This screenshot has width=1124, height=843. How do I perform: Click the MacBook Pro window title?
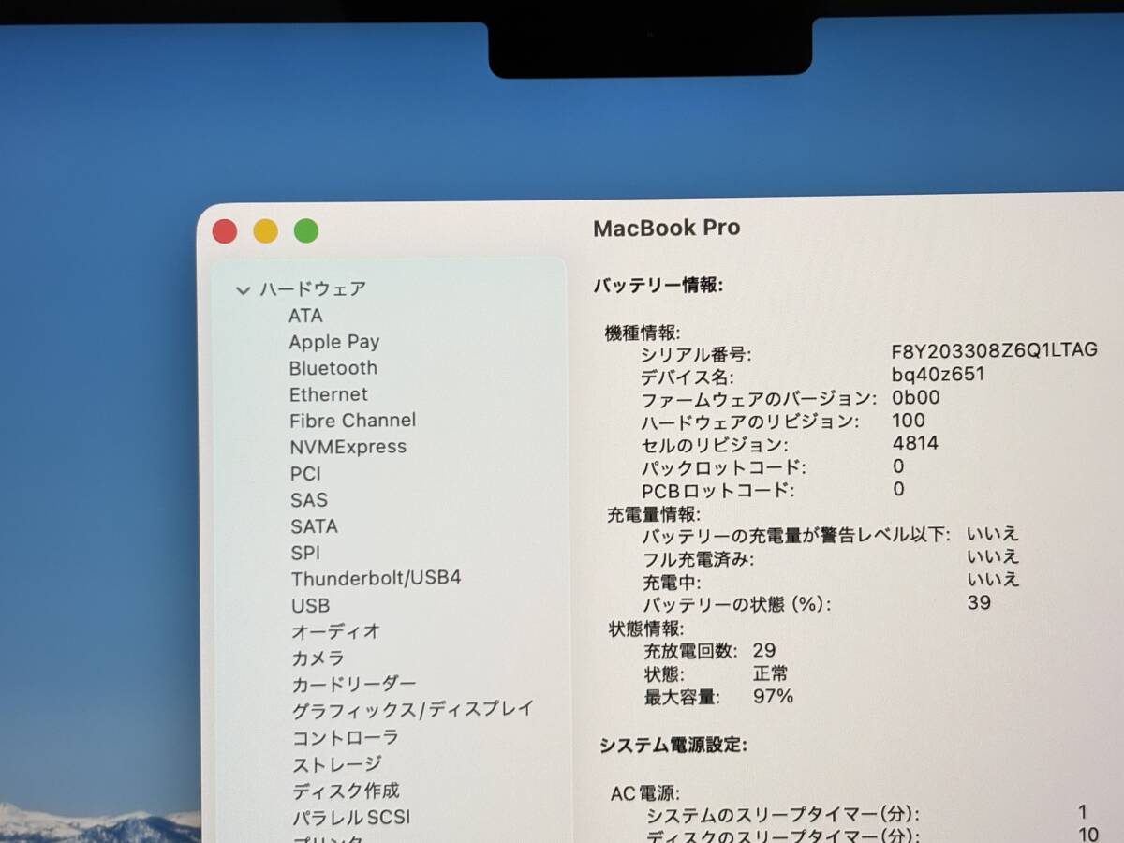[x=666, y=228]
